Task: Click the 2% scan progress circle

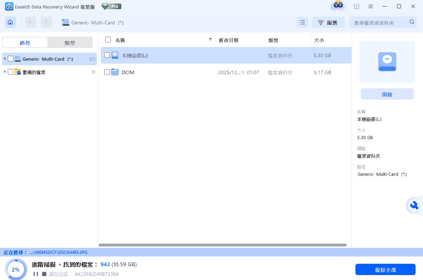Action: [16, 269]
